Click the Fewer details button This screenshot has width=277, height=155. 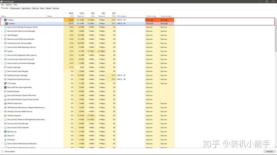(8, 152)
